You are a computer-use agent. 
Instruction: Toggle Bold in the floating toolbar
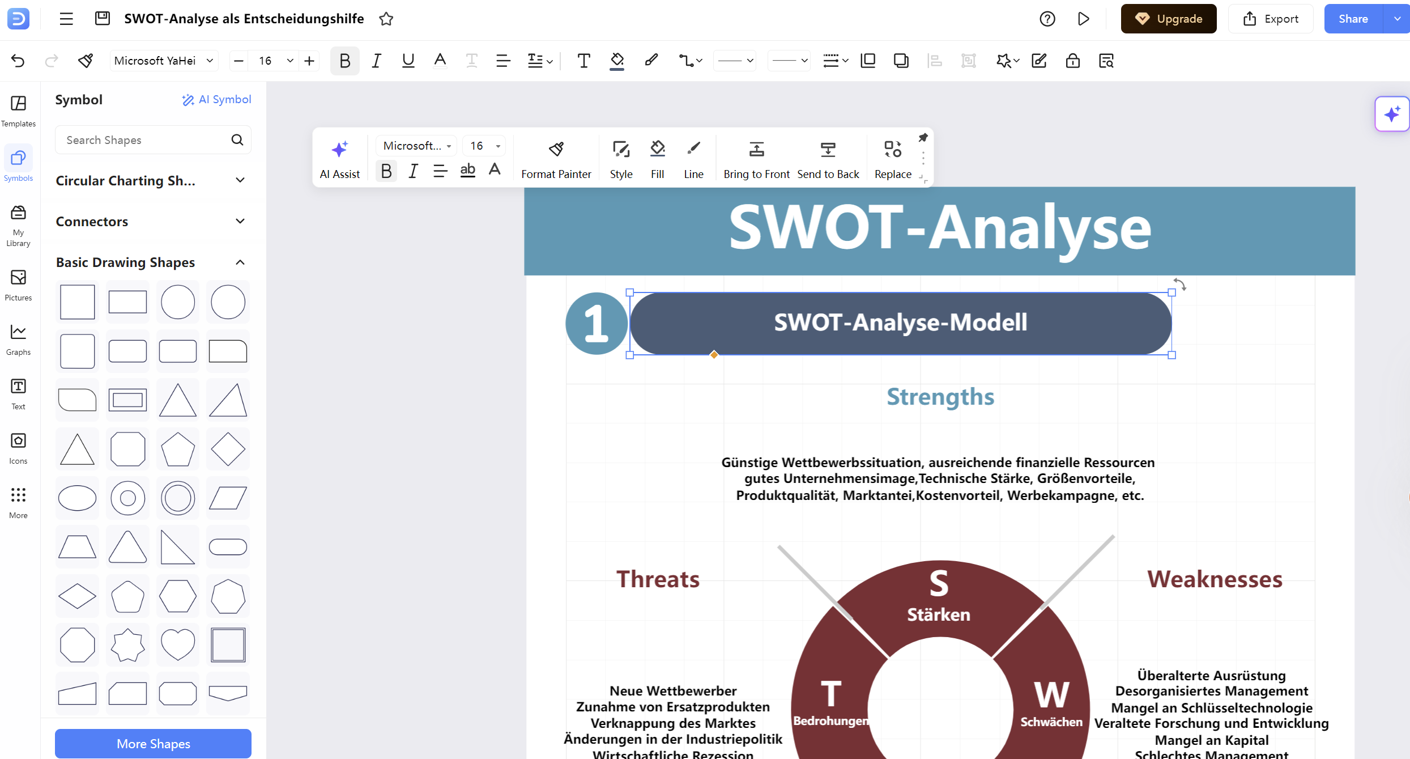point(386,171)
